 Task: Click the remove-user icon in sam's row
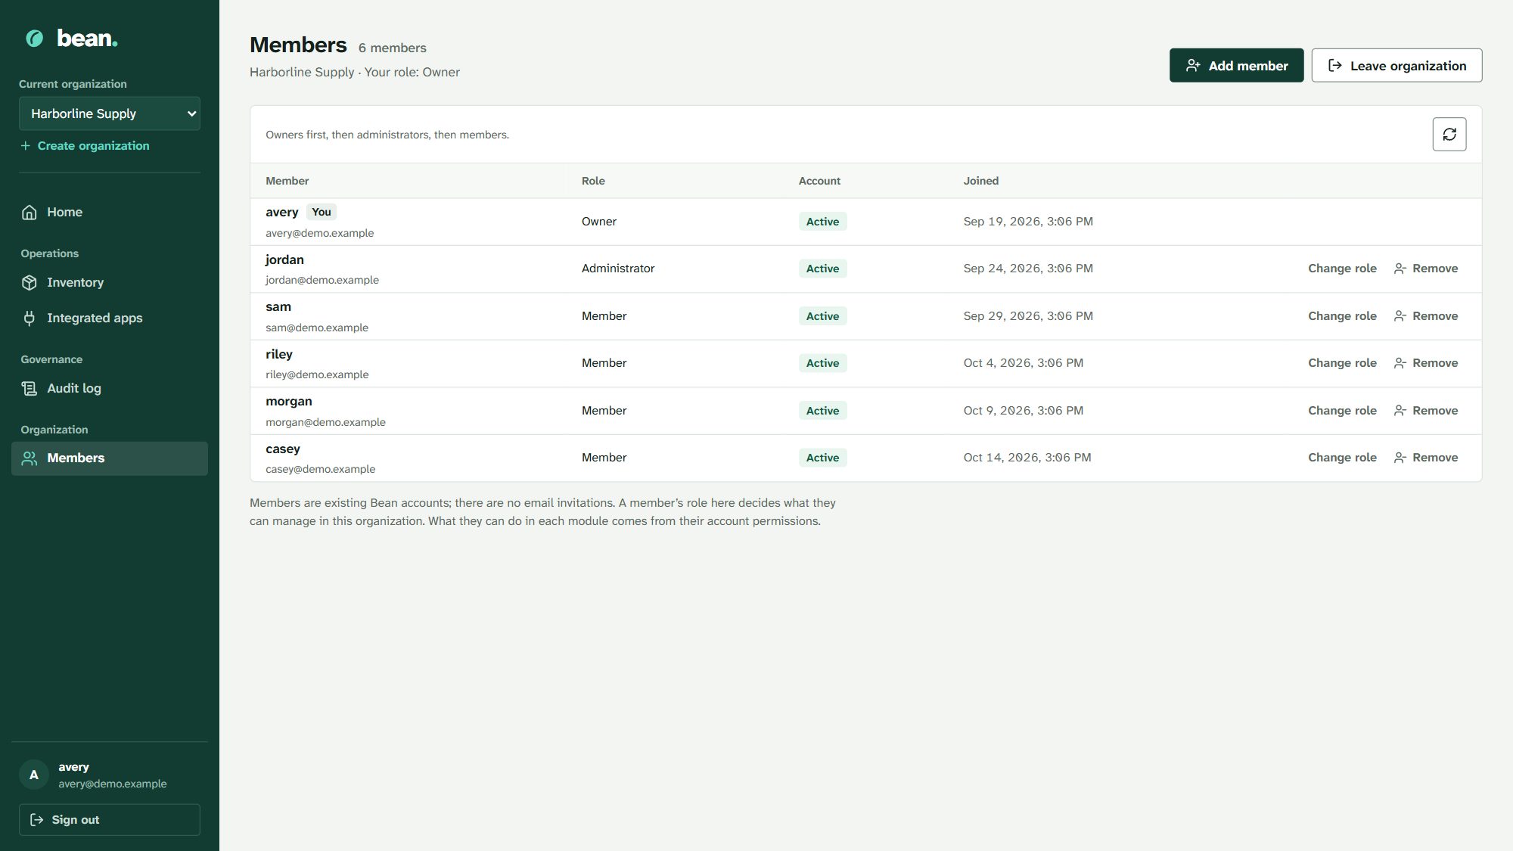tap(1400, 316)
